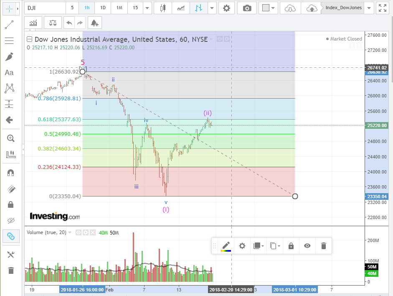The image size is (393, 296).
Task: Select the ruler measure tool
Action: pyautogui.click(x=10, y=154)
